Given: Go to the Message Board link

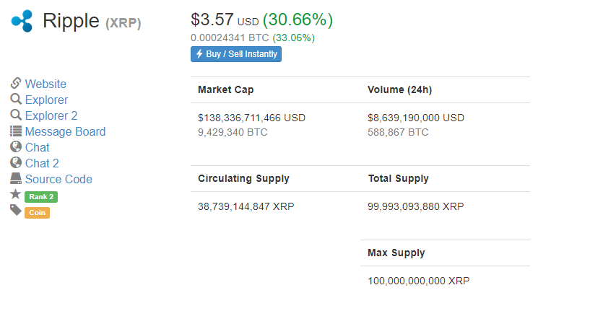Looking at the screenshot, I should tap(65, 131).
